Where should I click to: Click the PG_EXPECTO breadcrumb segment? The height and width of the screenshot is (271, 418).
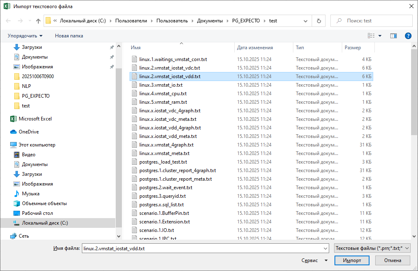tap(246, 21)
